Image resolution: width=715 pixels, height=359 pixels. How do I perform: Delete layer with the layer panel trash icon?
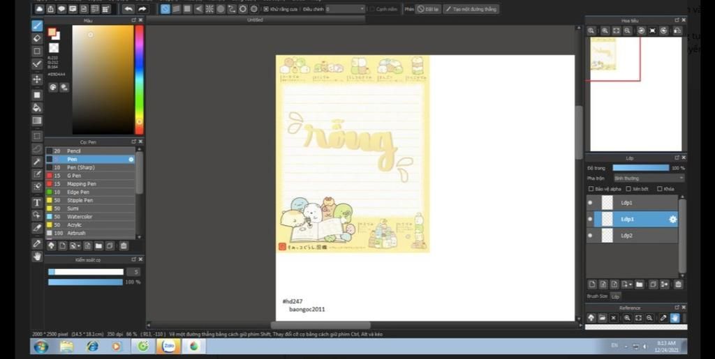coord(678,284)
